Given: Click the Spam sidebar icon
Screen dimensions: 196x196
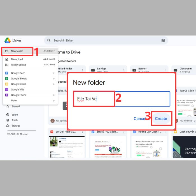Looking at the screenshot, I should coord(8,115).
